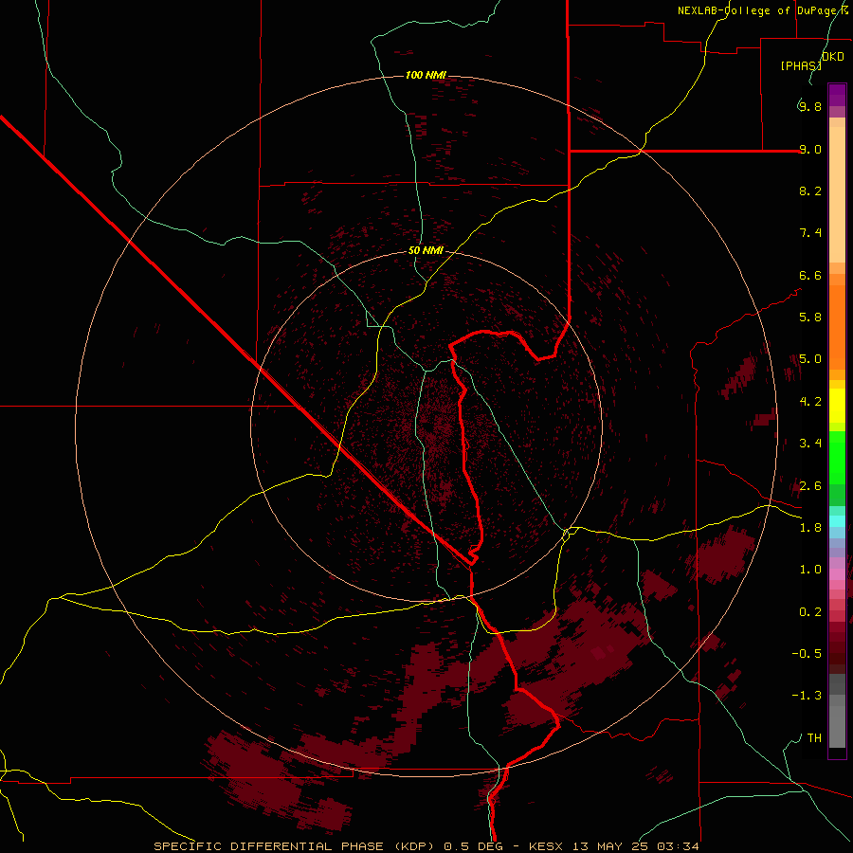
Task: Click the -1.3 legend value
Action: 807,696
